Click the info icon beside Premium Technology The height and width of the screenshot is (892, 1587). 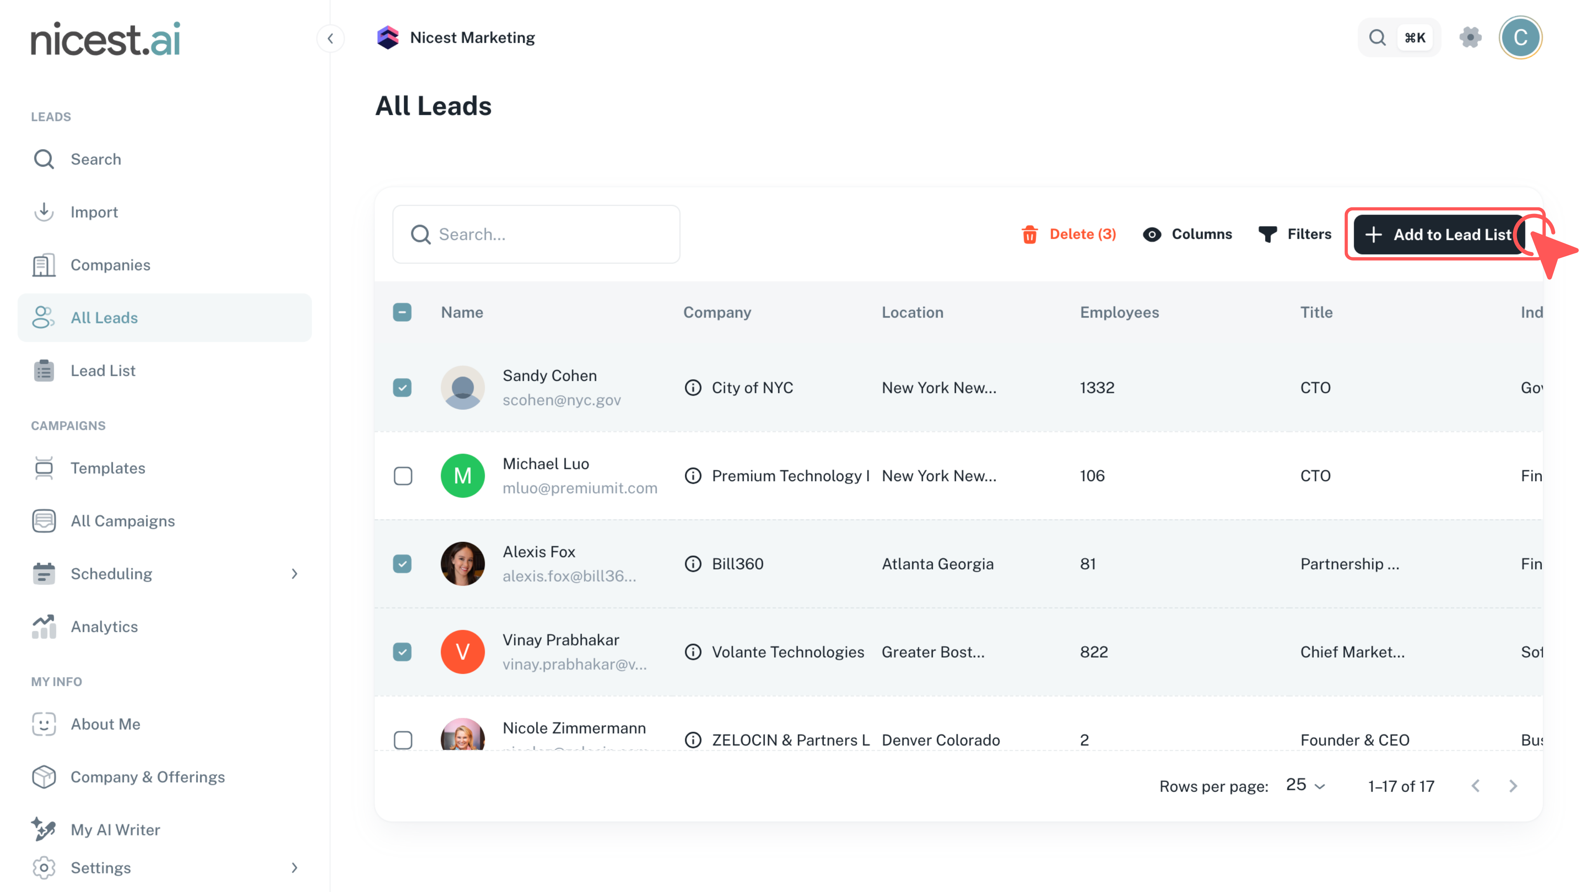point(693,476)
